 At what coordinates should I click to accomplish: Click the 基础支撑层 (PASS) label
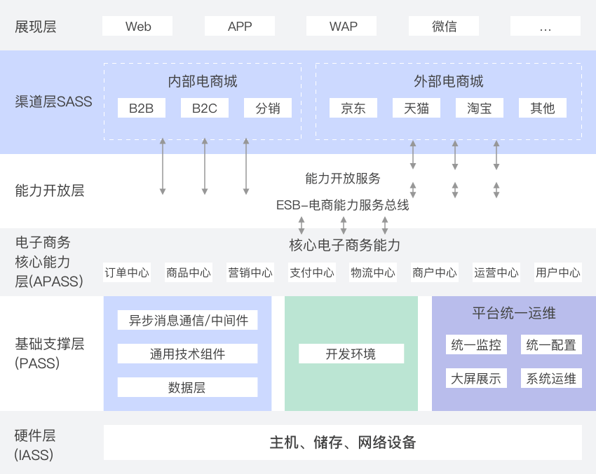[49, 354]
